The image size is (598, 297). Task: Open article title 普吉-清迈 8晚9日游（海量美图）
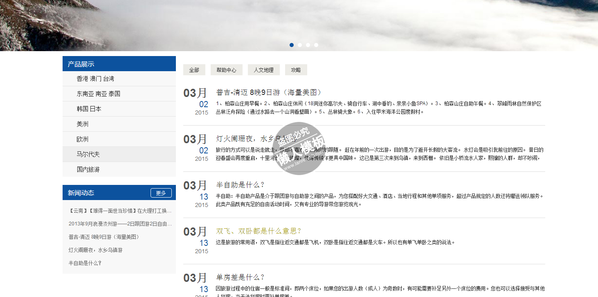click(x=270, y=92)
